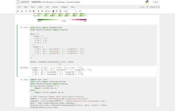
Task: Copy selected cells icon
Action: pyautogui.click(x=30, y=11)
